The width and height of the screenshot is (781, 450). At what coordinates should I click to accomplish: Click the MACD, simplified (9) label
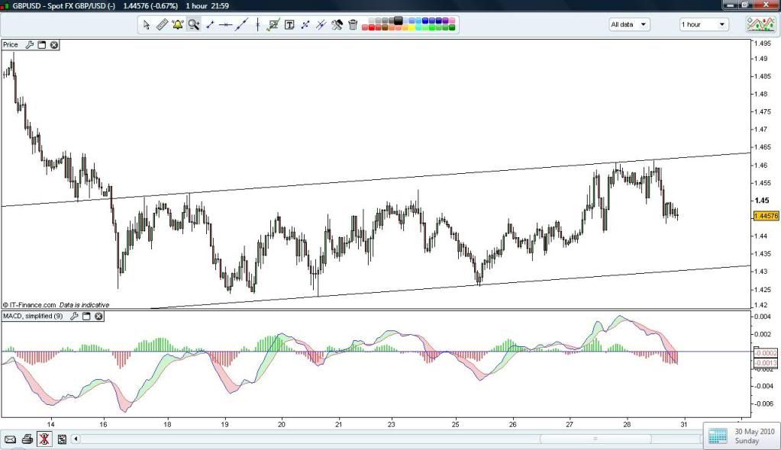click(x=33, y=316)
